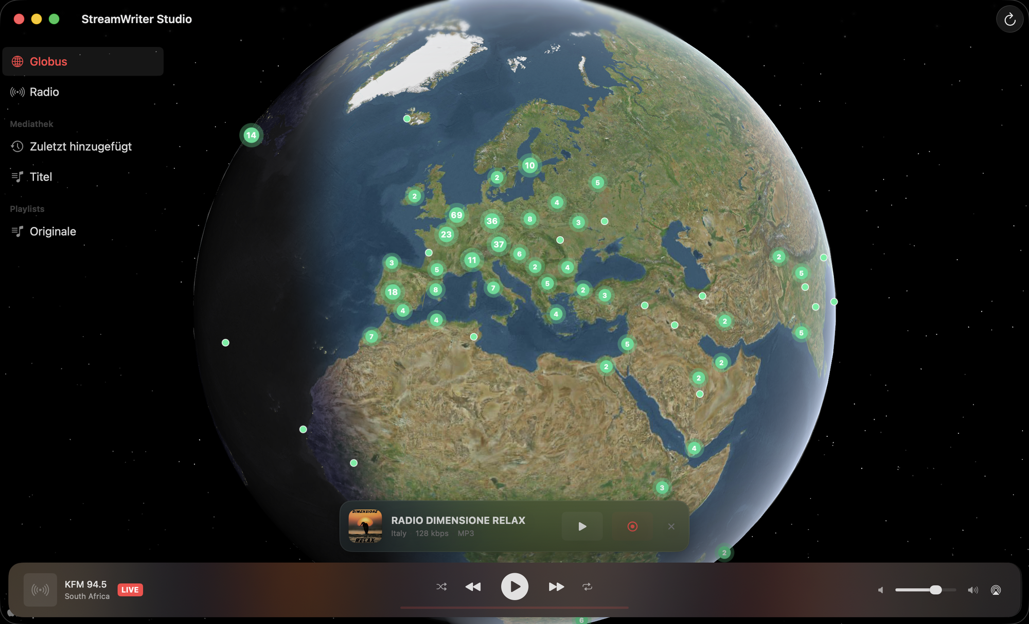This screenshot has width=1029, height=624.
Task: Select the Globus sidebar item
Action: (83, 62)
